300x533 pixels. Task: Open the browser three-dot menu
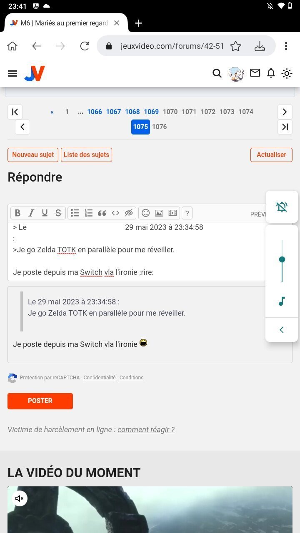click(x=286, y=46)
